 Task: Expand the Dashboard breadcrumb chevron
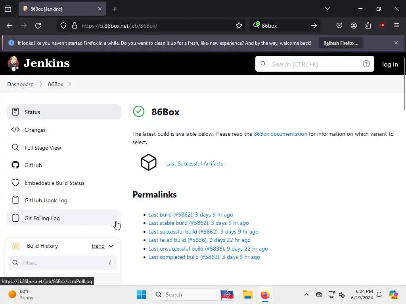[x=41, y=84]
